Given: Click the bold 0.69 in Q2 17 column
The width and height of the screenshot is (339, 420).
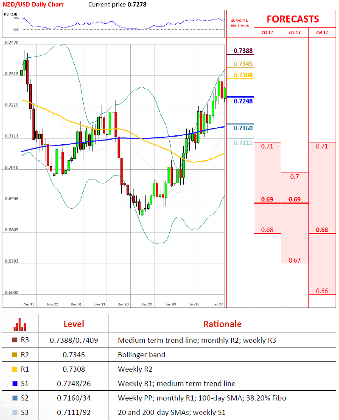Looking at the screenshot, I should 294,199.
